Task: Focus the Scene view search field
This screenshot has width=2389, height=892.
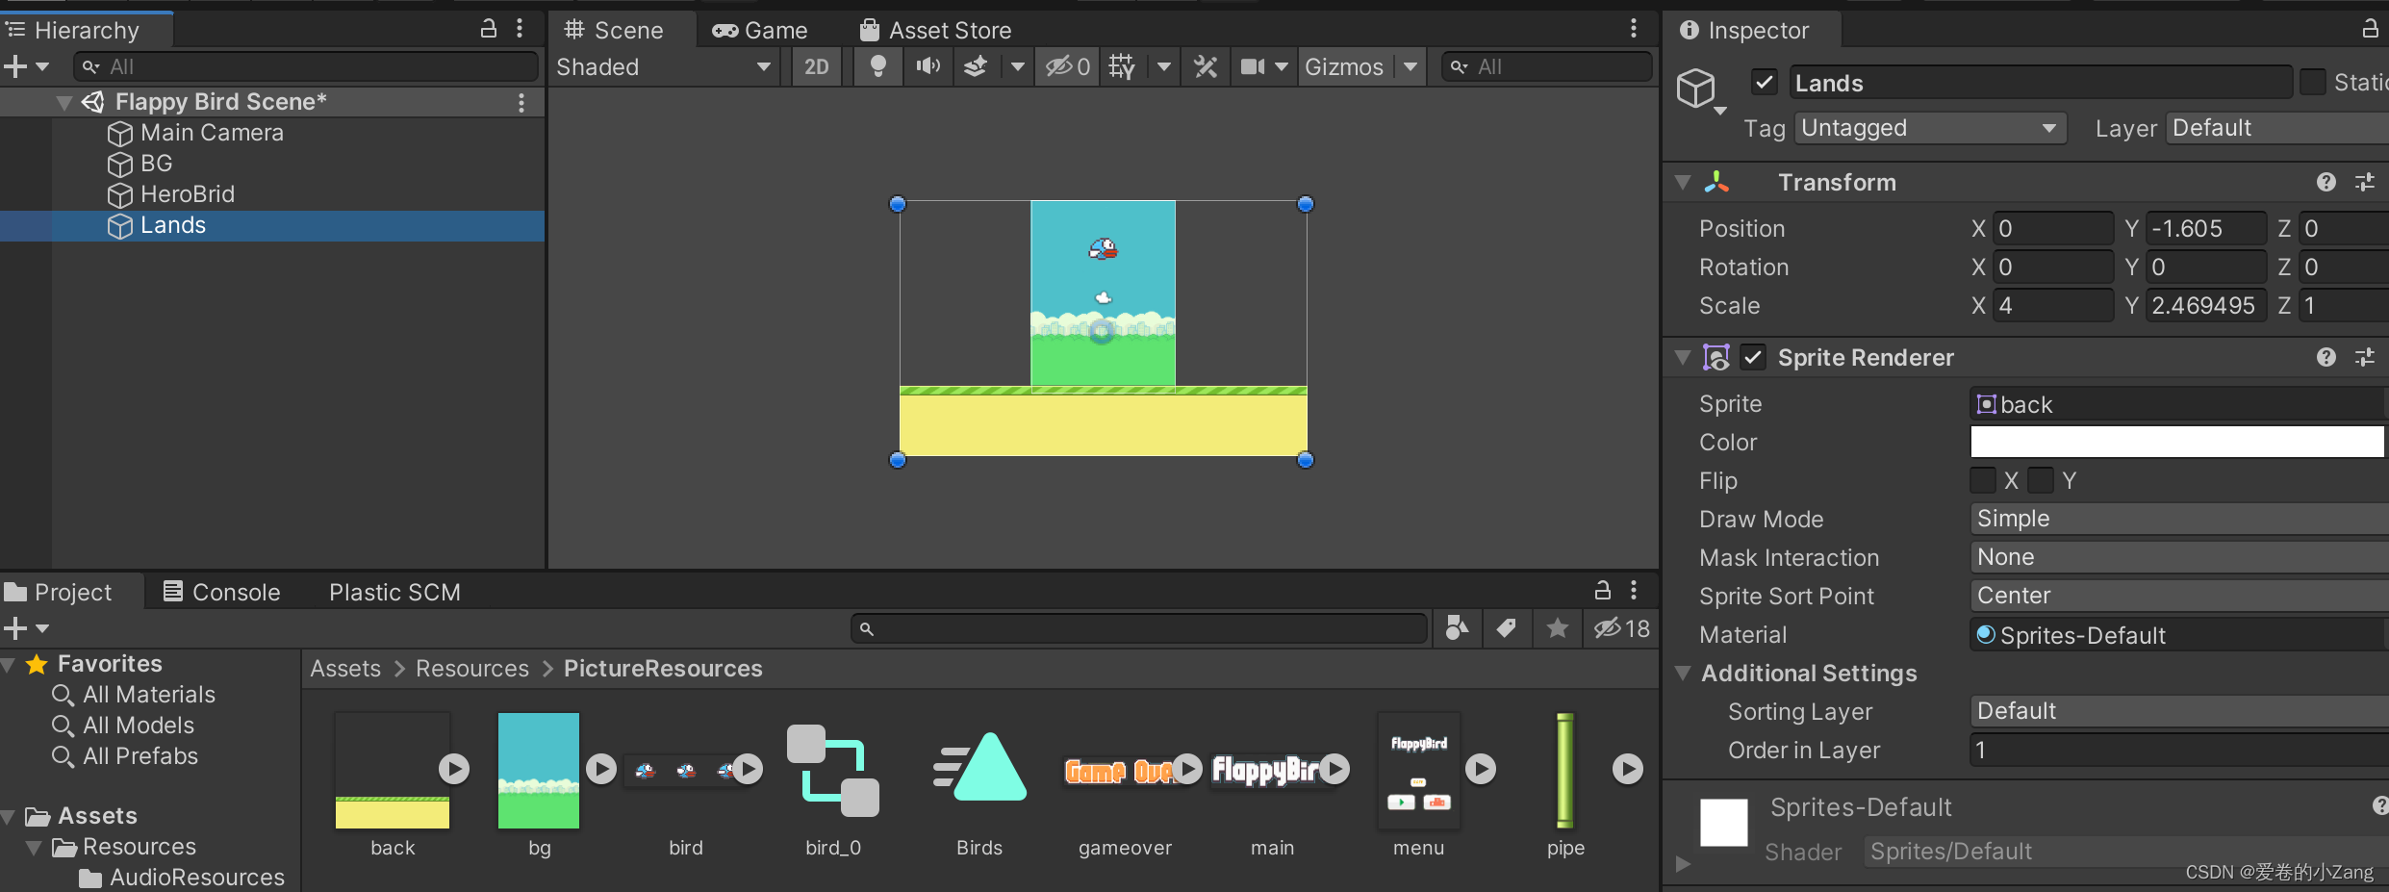Action: (1546, 66)
